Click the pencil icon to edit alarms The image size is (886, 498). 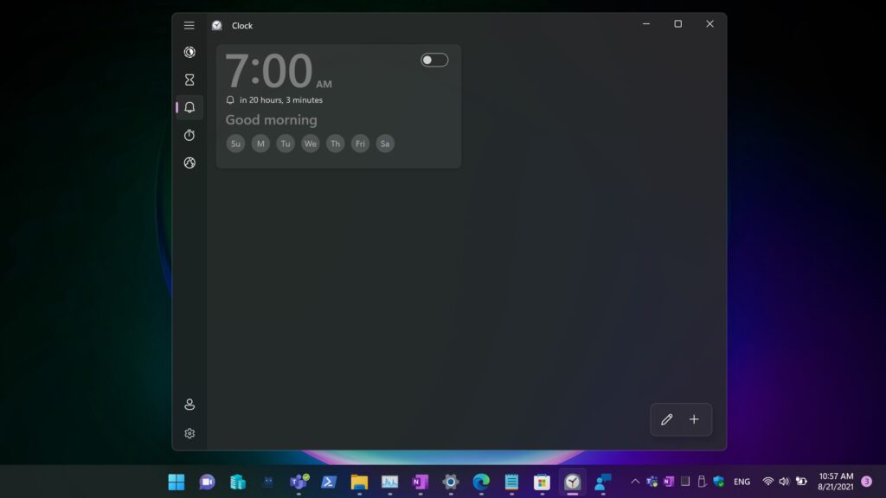click(666, 419)
